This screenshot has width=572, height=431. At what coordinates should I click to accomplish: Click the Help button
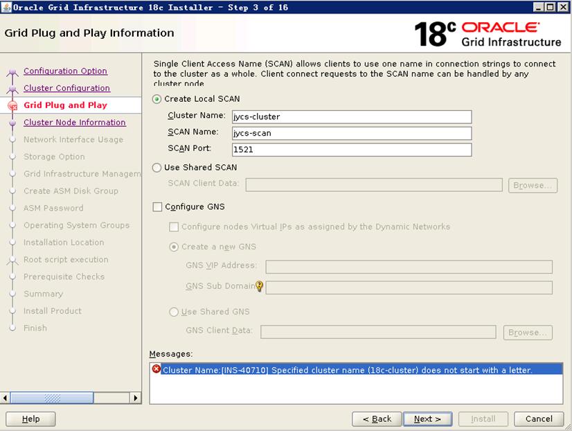tap(30, 419)
